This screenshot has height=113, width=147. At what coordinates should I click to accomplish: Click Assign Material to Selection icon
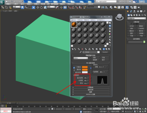click(79, 49)
